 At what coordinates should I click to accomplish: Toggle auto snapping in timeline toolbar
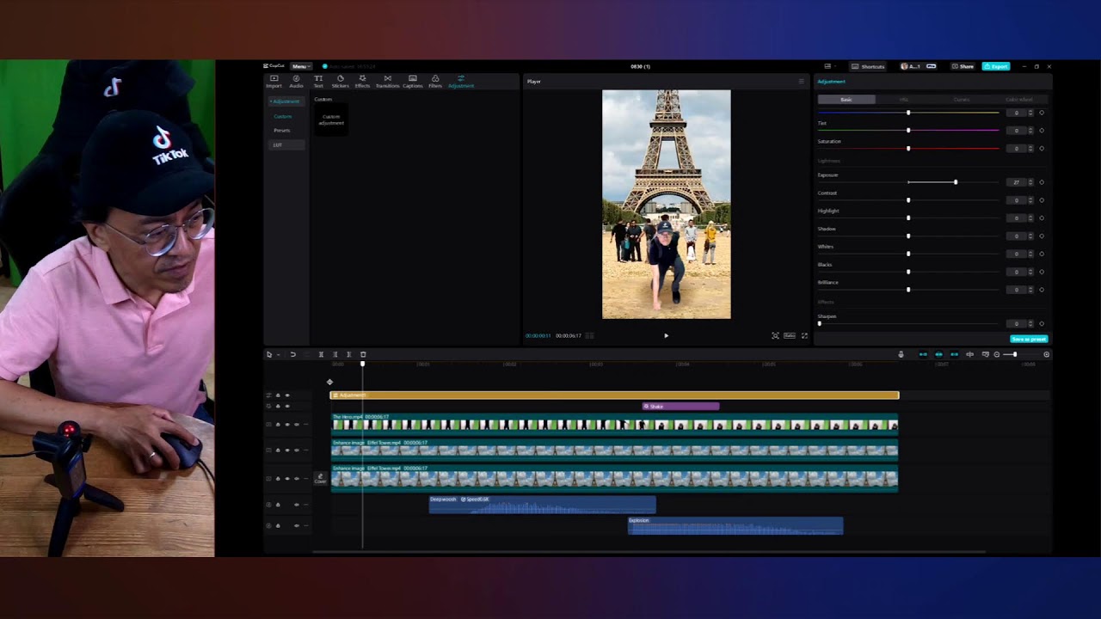click(x=938, y=354)
